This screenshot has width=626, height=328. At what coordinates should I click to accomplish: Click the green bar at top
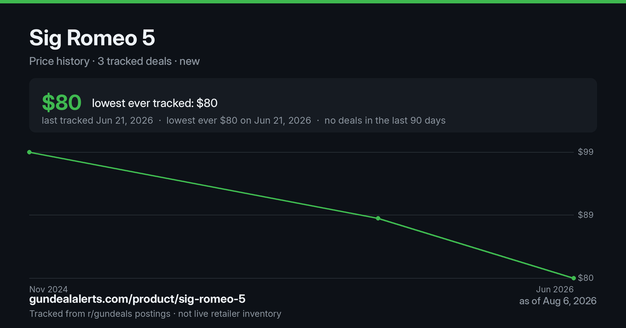313,2
